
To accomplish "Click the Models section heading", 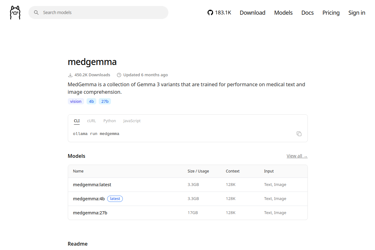I will point(77,156).
